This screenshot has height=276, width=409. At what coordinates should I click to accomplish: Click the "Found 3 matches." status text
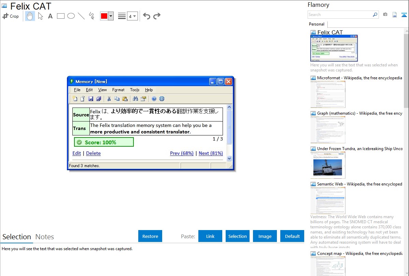click(x=84, y=166)
